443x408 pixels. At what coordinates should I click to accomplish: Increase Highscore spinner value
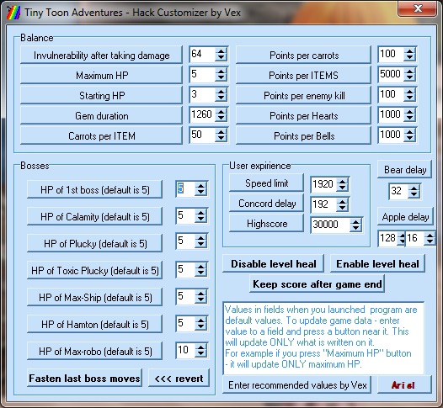point(355,222)
